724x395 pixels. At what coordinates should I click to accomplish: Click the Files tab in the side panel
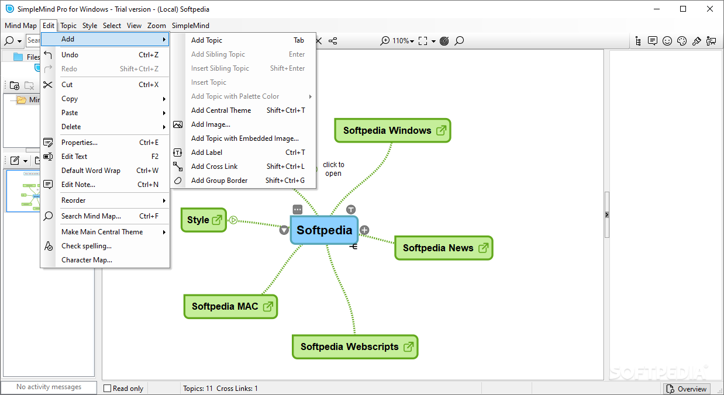click(x=26, y=57)
